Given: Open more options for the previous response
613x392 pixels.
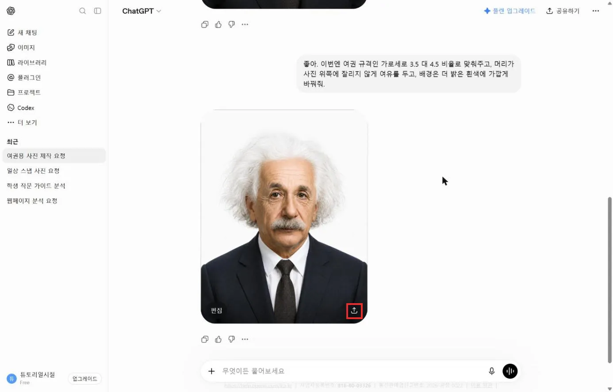Looking at the screenshot, I should click(x=245, y=25).
